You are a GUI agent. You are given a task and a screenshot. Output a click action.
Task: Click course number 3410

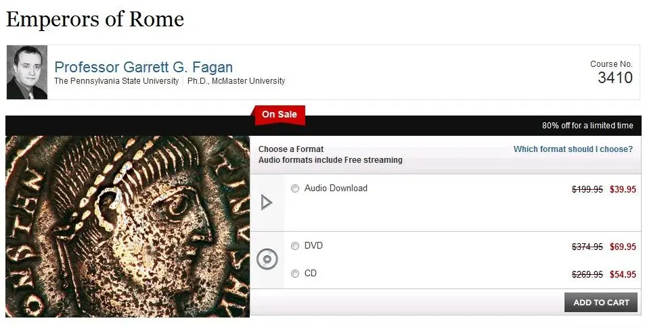615,78
